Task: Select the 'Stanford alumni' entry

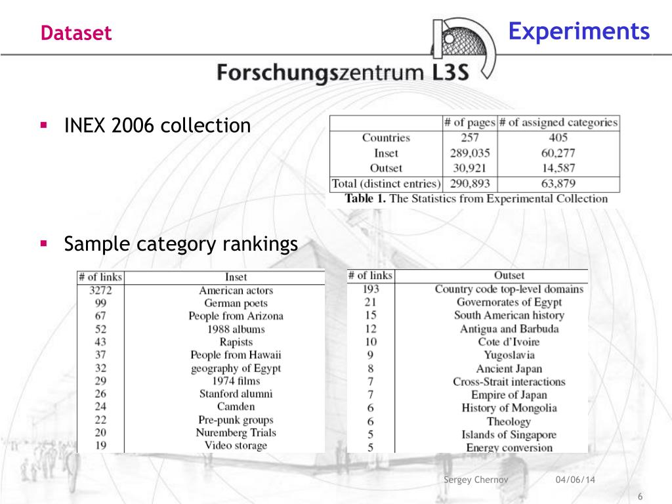Action: point(236,394)
